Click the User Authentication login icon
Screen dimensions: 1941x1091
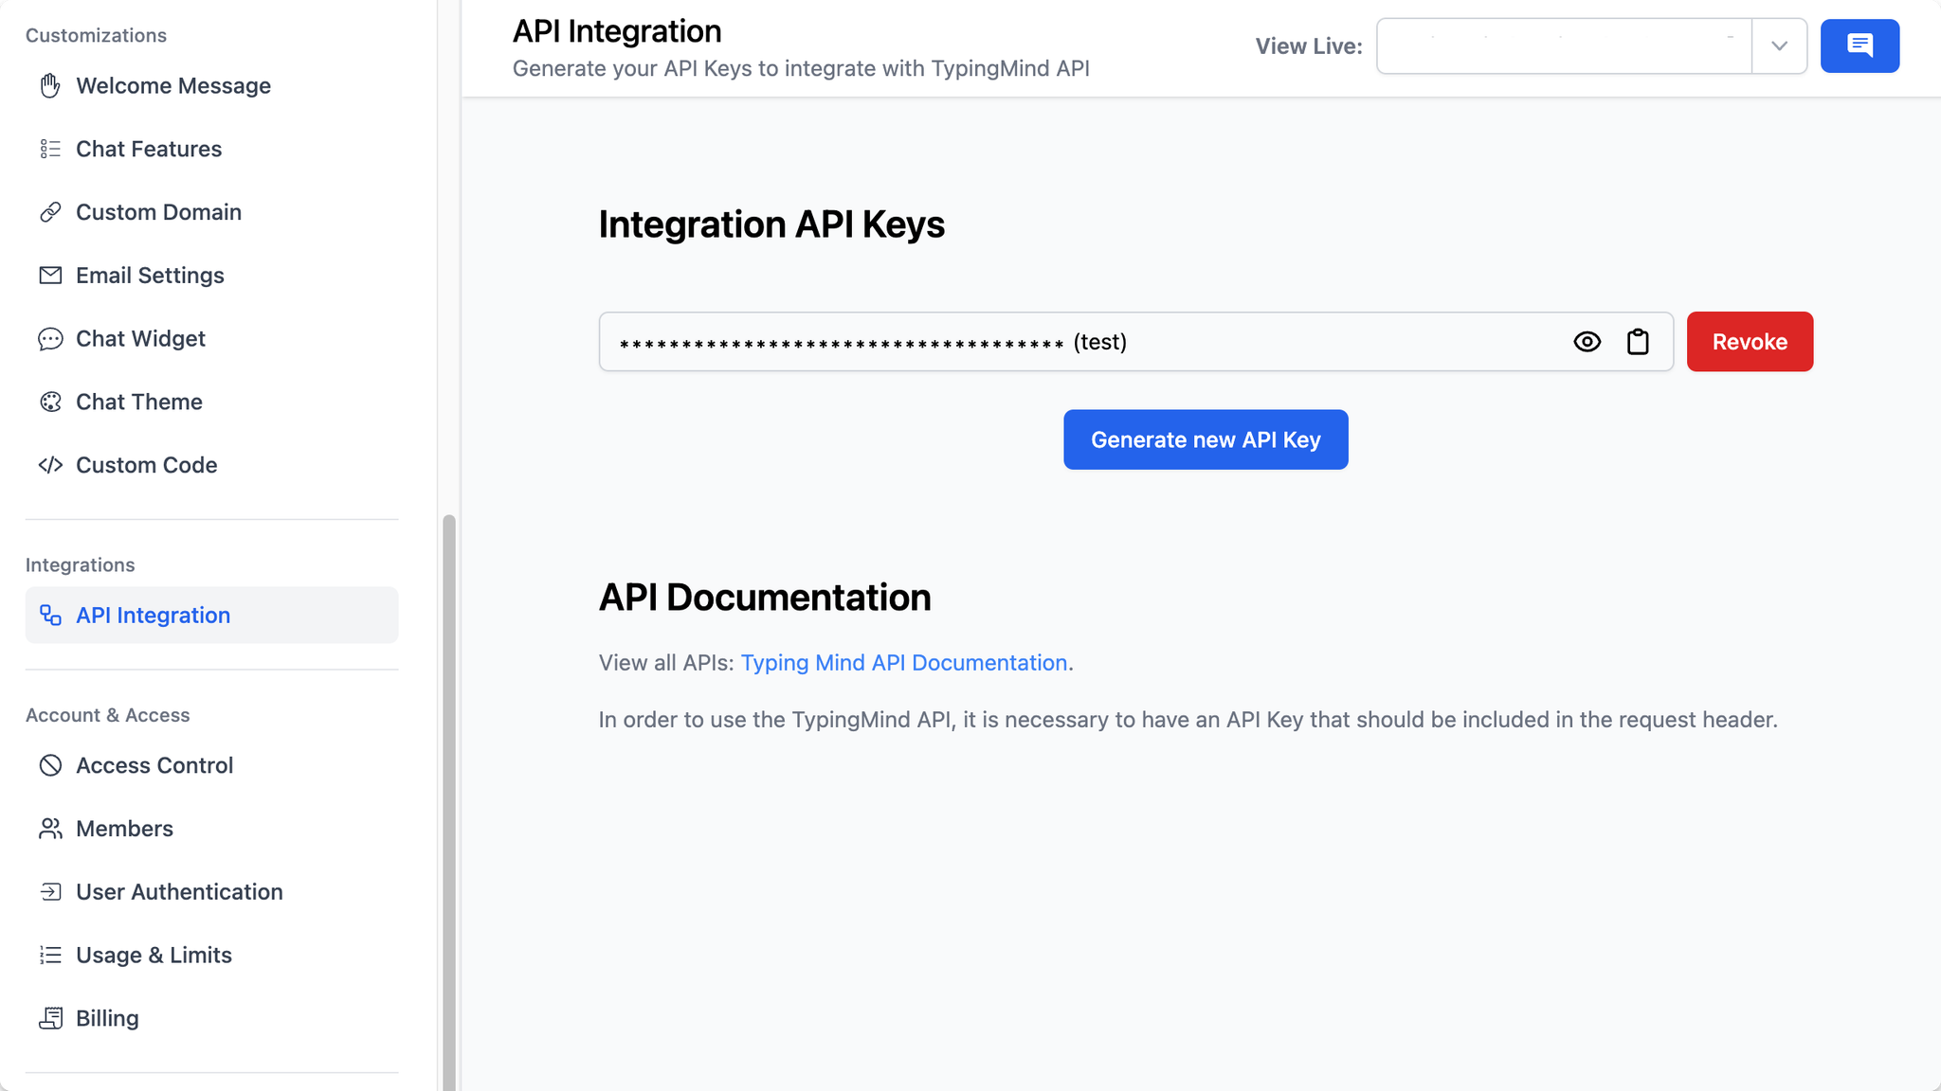[x=50, y=892]
